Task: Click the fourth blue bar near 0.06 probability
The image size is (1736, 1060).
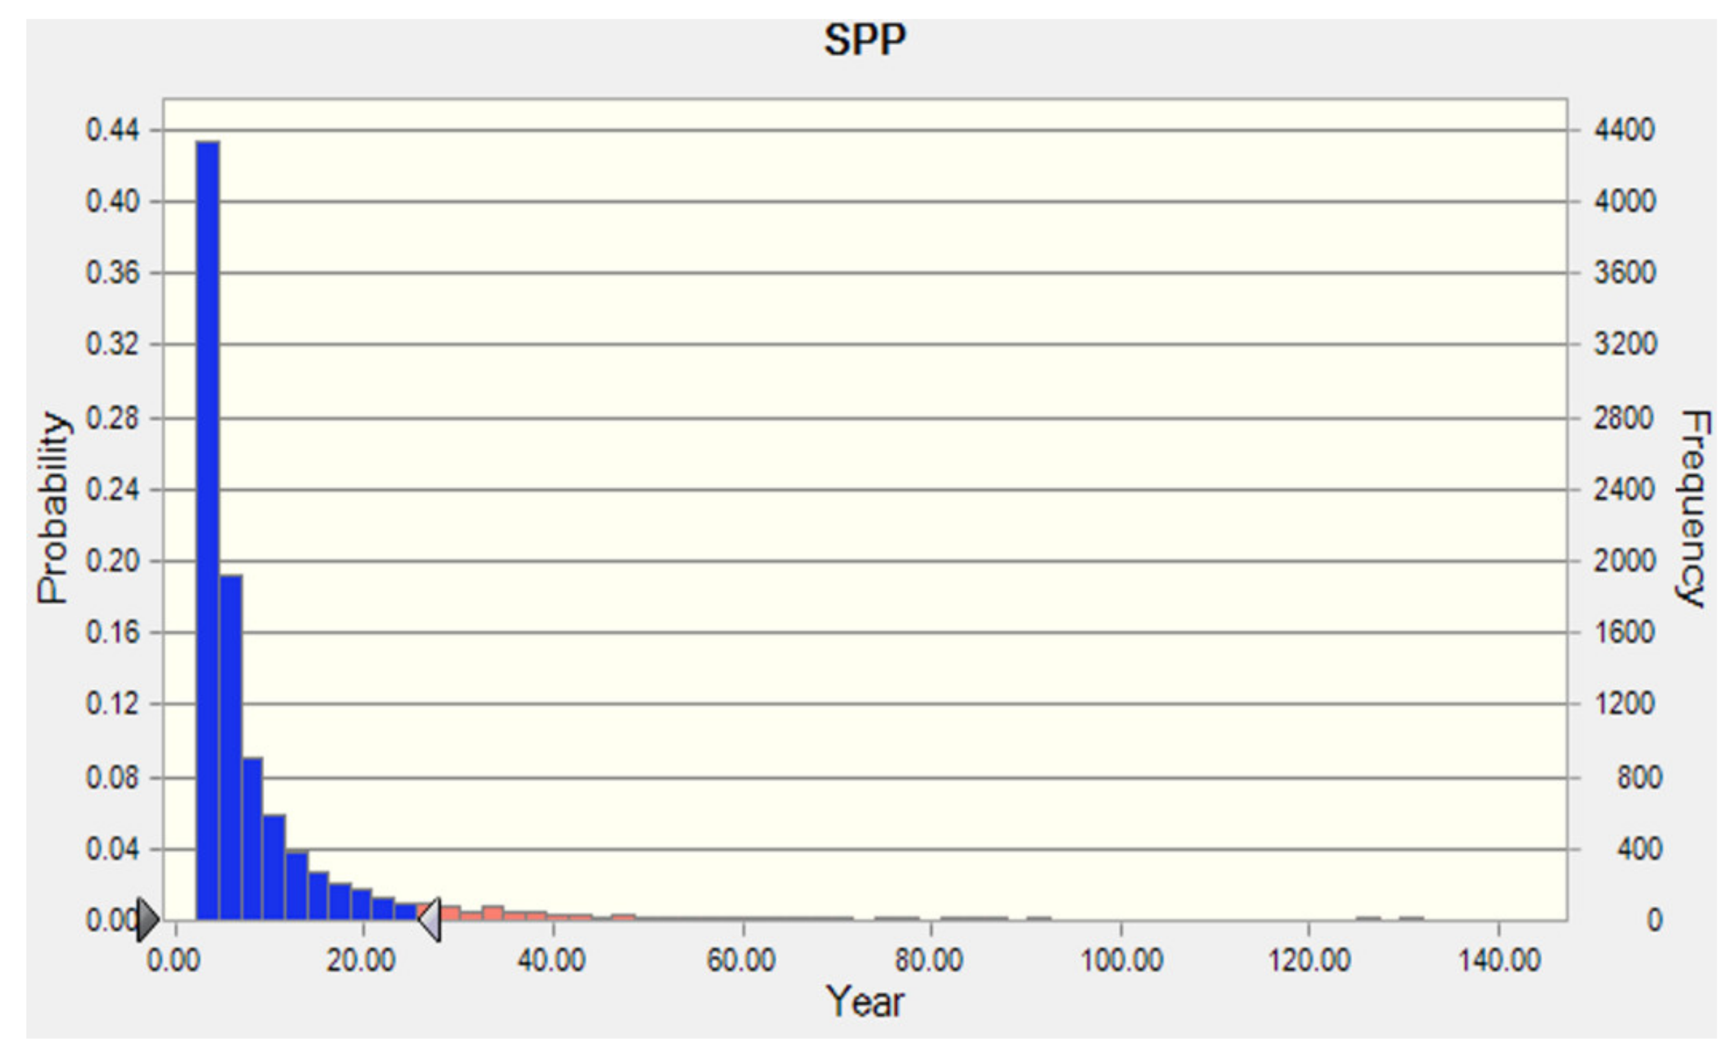Action: (274, 868)
